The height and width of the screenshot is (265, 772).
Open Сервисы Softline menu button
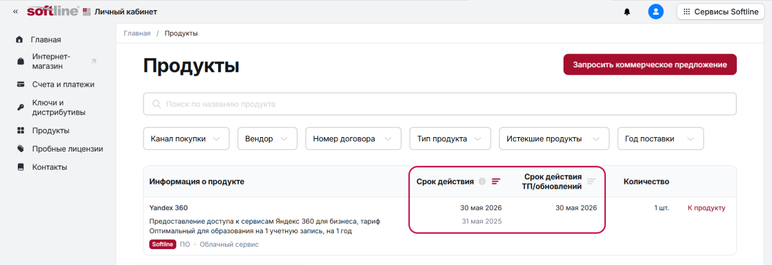click(x=720, y=12)
